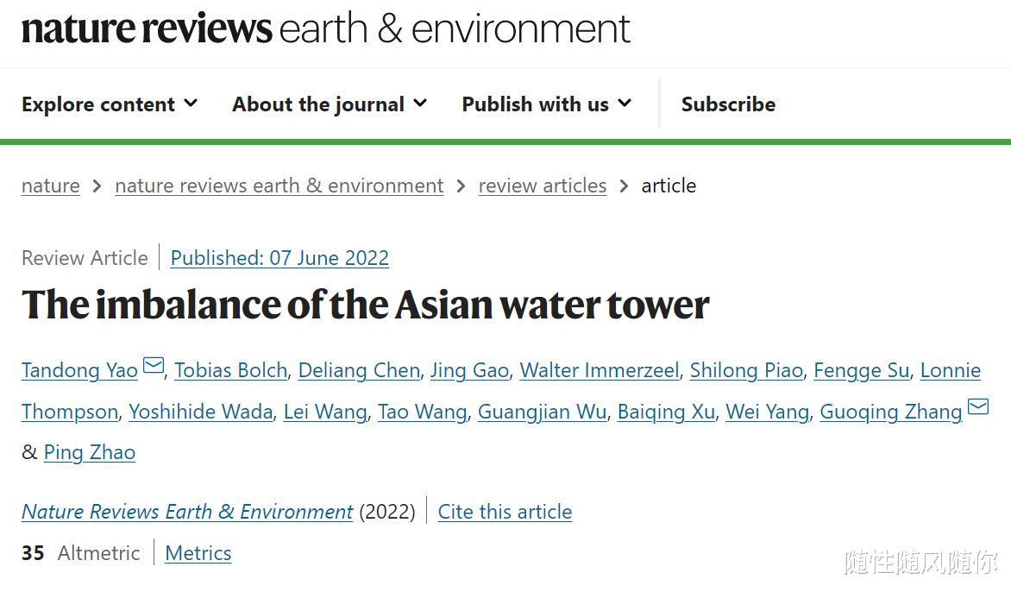Open the italic Nature Reviews Earth & Environment journal link
This screenshot has height=592, width=1011.
(x=187, y=512)
